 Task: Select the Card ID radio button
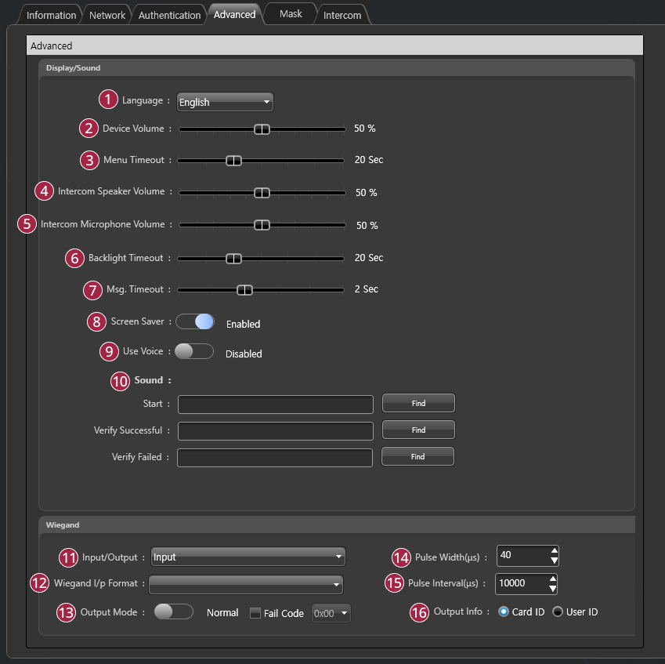pos(504,611)
